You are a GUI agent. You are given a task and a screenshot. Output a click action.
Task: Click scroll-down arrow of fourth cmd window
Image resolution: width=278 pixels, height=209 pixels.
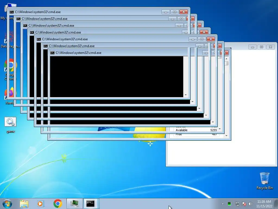tap(206, 115)
